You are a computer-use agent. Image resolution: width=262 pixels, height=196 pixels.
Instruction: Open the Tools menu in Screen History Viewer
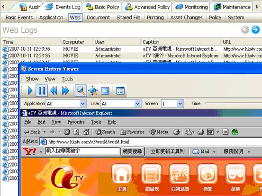pos(67,79)
